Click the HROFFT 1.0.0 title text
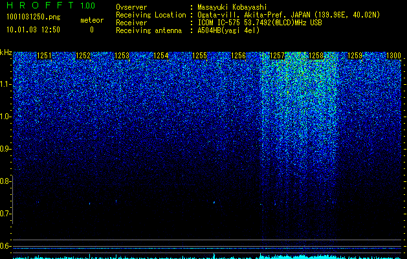Viewport: 407px width, 259px height. [51, 5]
